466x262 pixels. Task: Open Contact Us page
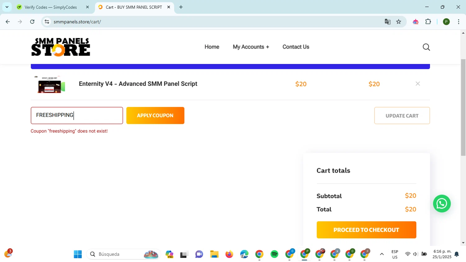[296, 47]
